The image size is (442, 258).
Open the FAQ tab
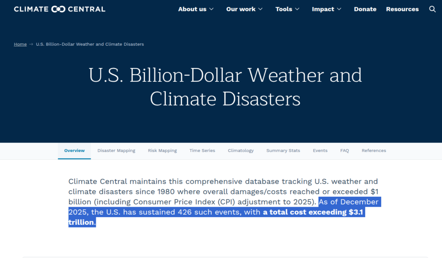pyautogui.click(x=344, y=151)
